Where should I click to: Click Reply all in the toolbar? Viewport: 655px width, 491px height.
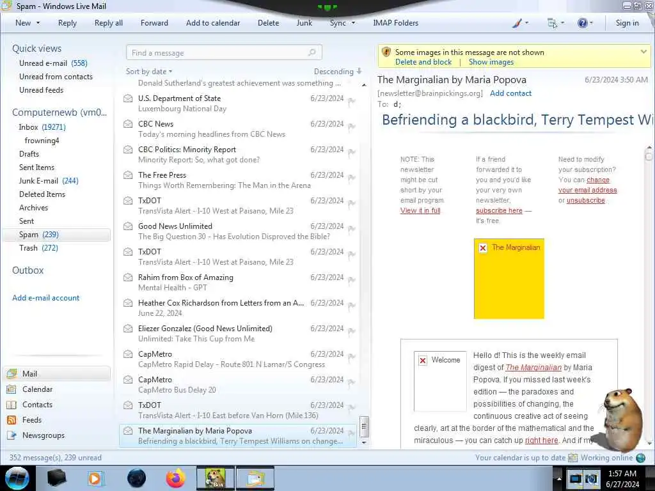pyautogui.click(x=109, y=23)
